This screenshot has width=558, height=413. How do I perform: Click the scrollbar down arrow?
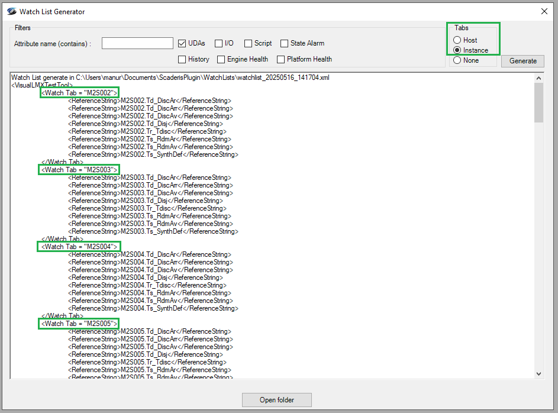[x=538, y=373]
